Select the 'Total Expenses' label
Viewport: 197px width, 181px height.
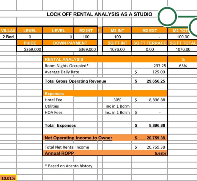pyautogui.click(x=60, y=125)
